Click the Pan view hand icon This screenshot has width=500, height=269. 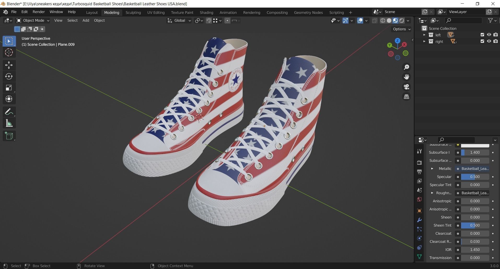click(x=406, y=77)
